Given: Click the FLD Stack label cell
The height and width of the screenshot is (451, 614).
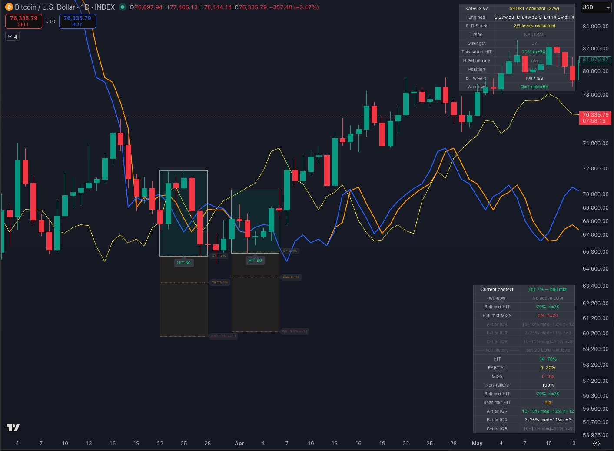Looking at the screenshot, I should coord(476,26).
